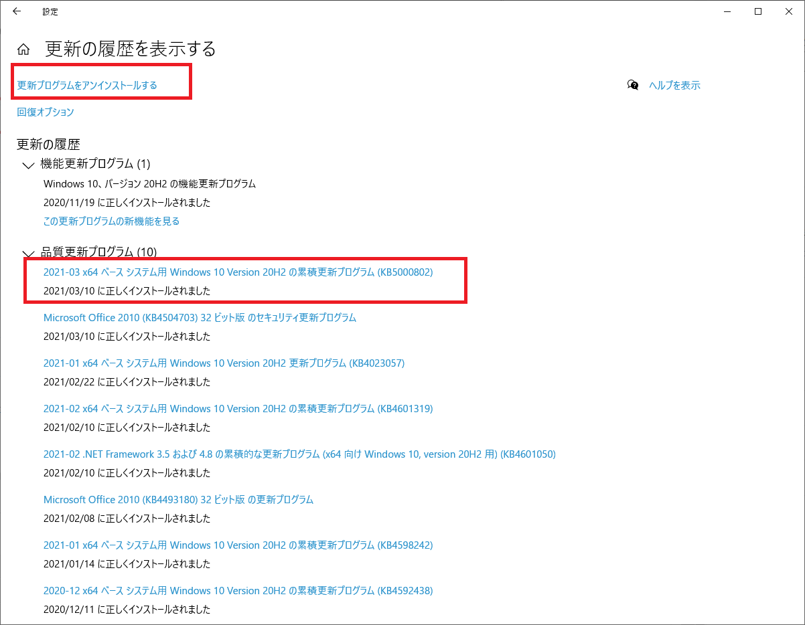Viewport: 805px width, 625px height.
Task: Click the 設定 window title text
Action: [x=50, y=11]
